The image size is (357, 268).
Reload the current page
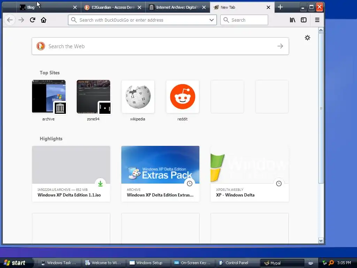coord(32,20)
